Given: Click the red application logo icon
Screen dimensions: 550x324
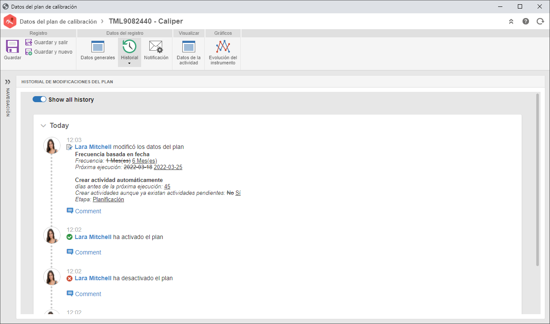Looking at the screenshot, I should (10, 21).
